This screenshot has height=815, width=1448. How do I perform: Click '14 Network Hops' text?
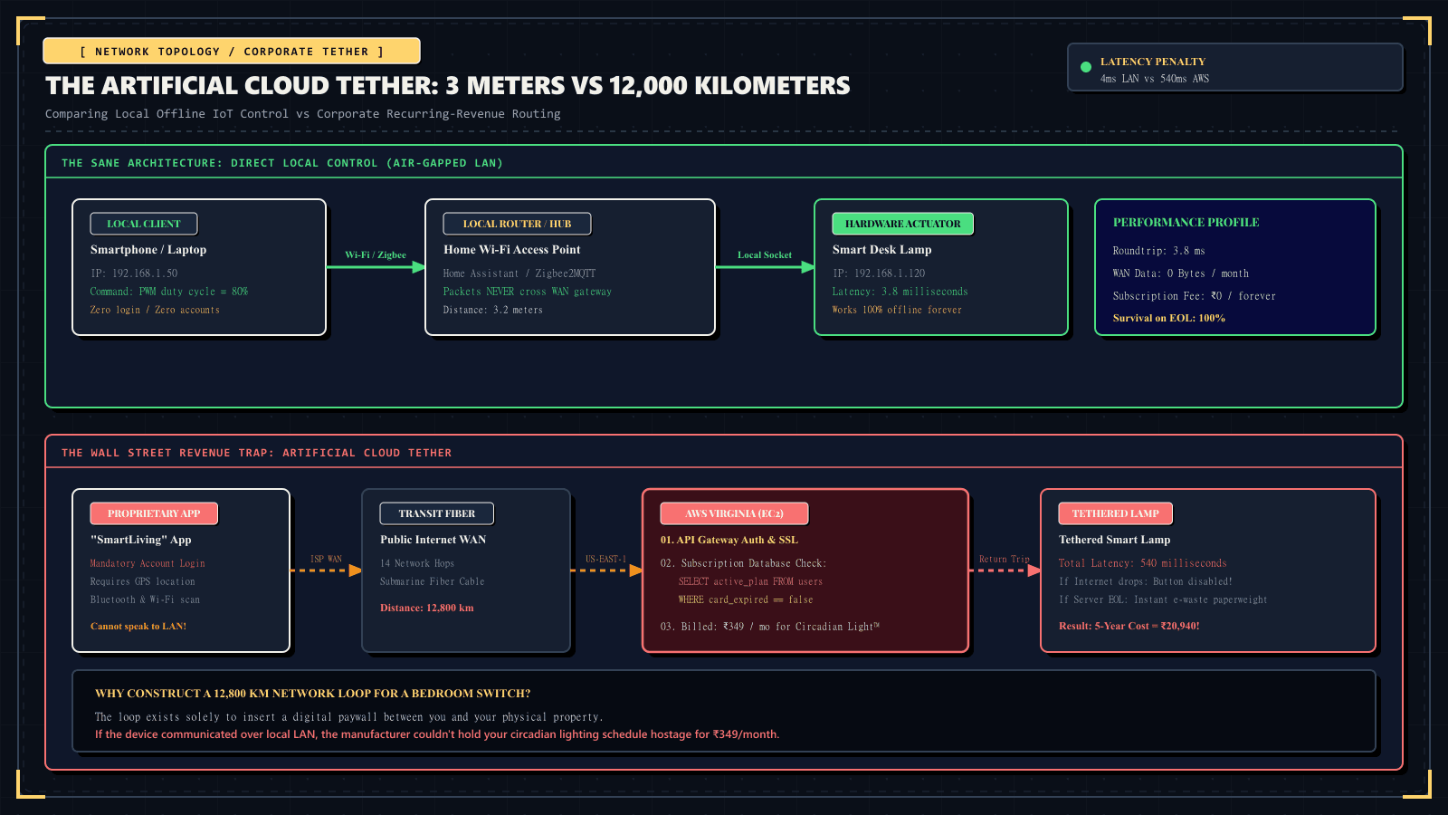click(417, 563)
